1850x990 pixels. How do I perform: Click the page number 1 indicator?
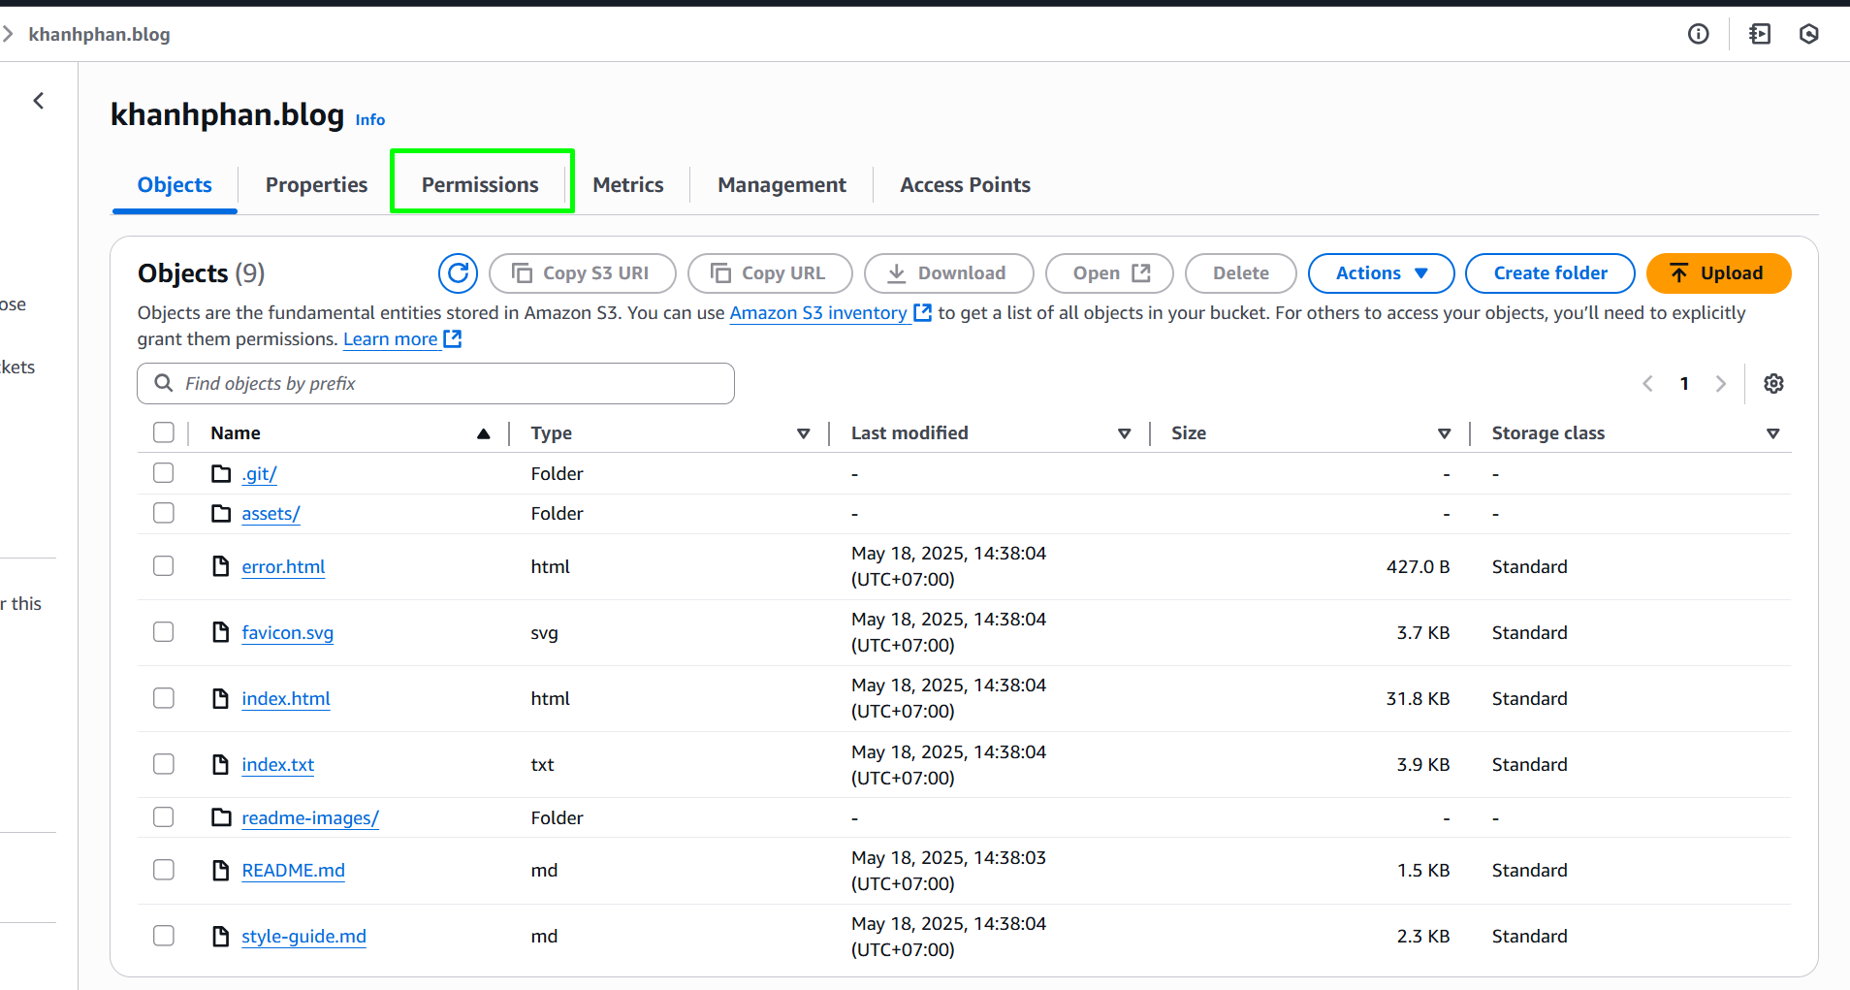1684,383
